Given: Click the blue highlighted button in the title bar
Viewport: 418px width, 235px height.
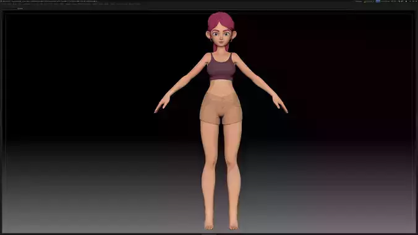Looking at the screenshot, I should tap(378, 1).
